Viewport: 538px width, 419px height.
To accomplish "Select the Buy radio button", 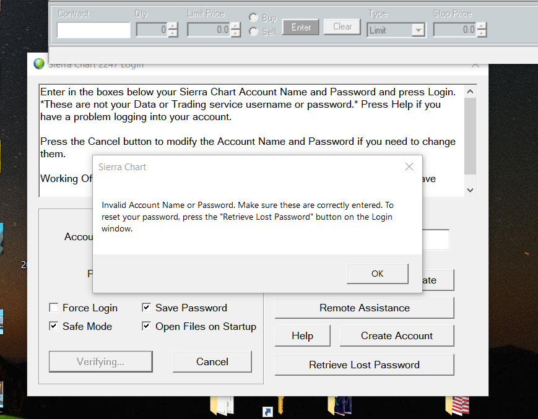I will pyautogui.click(x=254, y=17).
